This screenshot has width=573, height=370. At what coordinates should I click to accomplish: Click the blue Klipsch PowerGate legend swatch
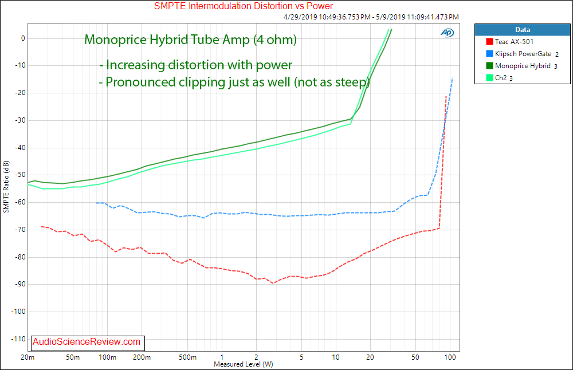[x=490, y=54]
